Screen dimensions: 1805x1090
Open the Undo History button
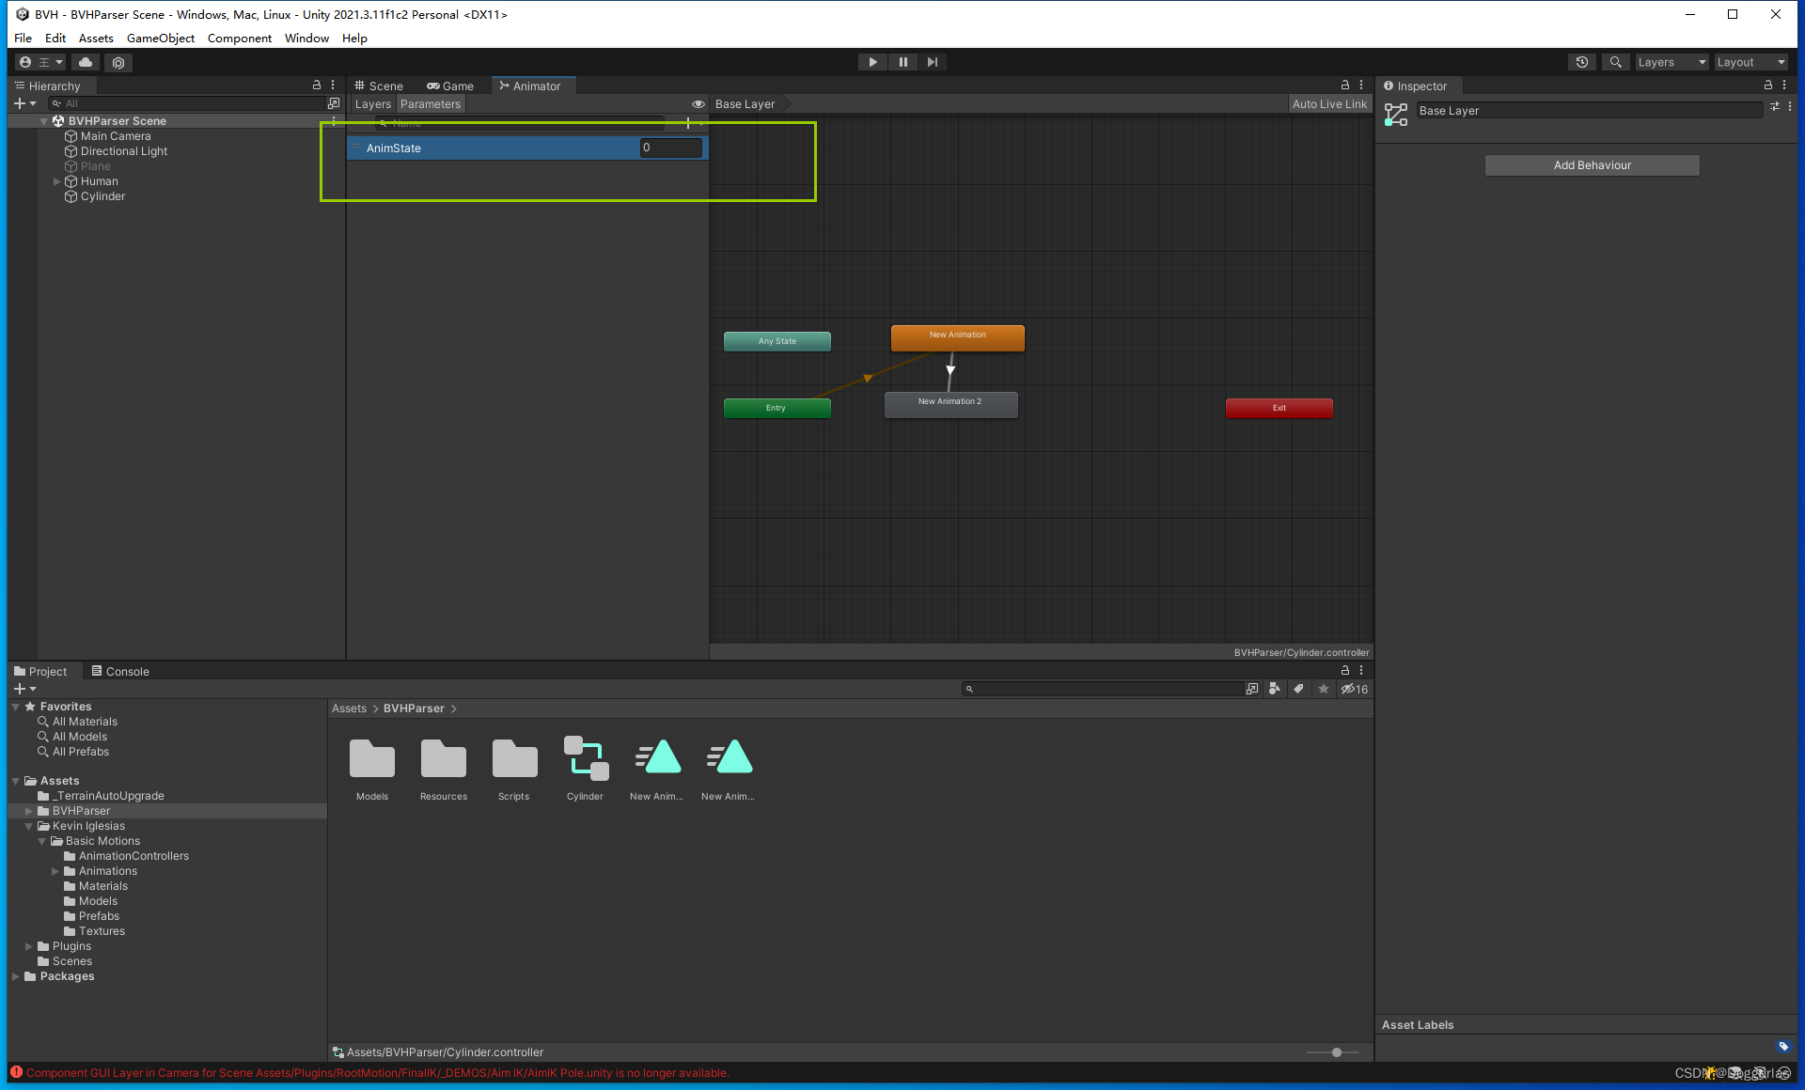[x=1582, y=62]
